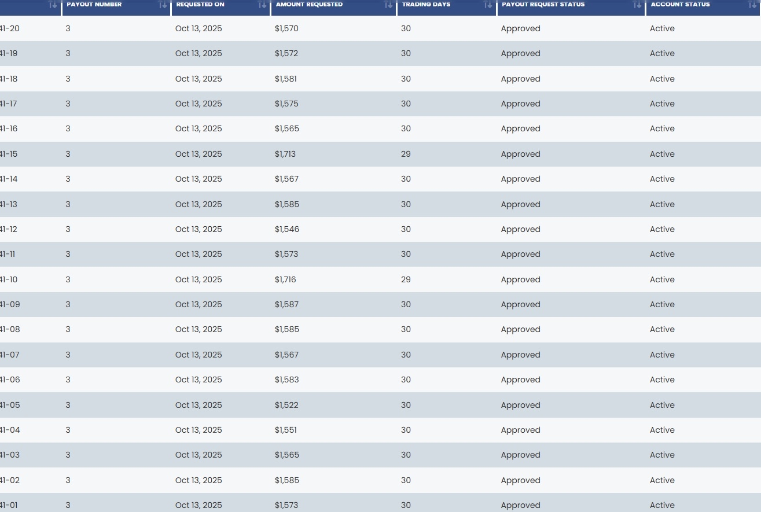
Task: Click trading days 30 in the $1,570 row
Action: coord(406,28)
